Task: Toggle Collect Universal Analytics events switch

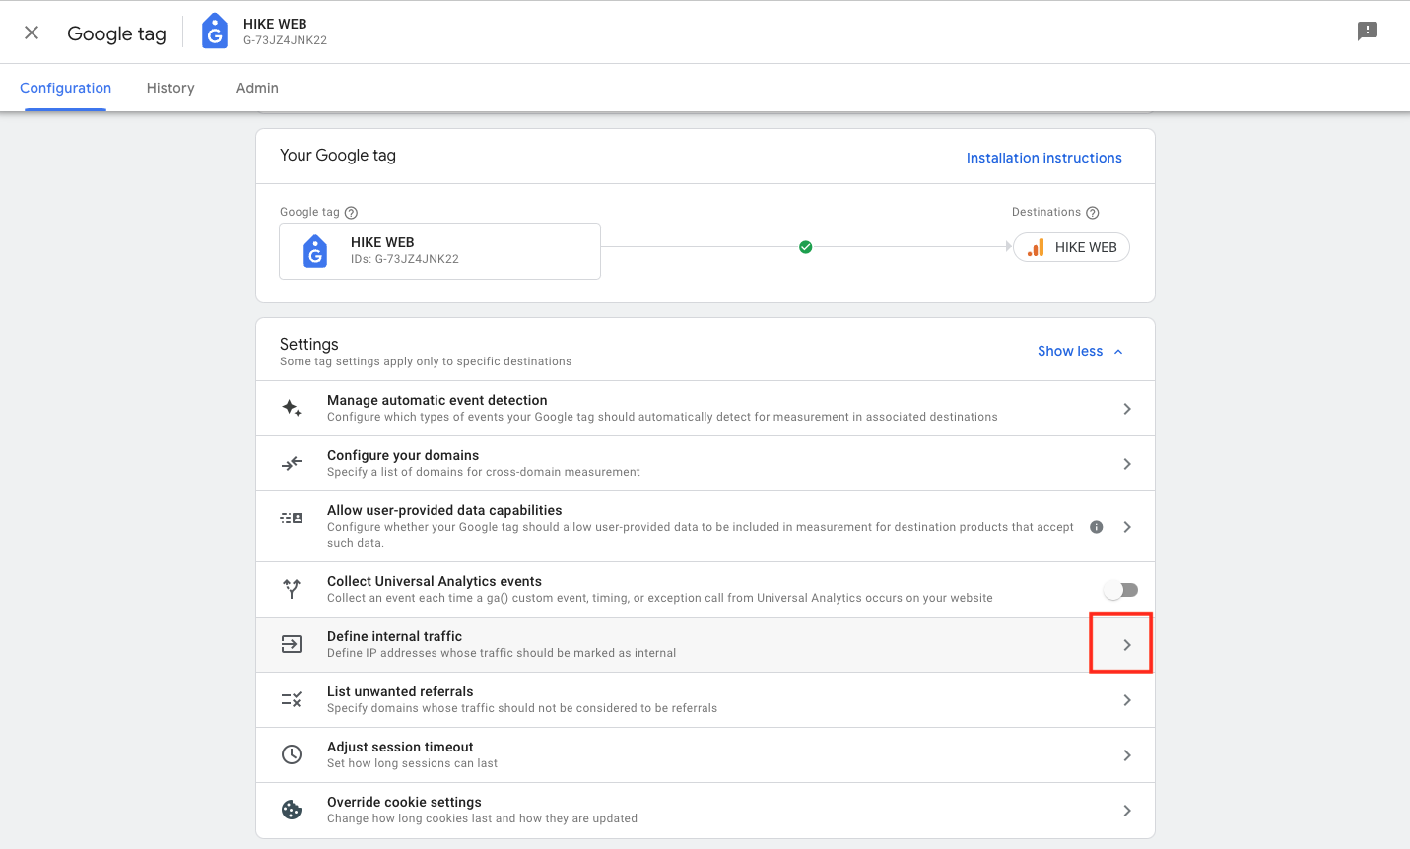Action: tap(1121, 590)
